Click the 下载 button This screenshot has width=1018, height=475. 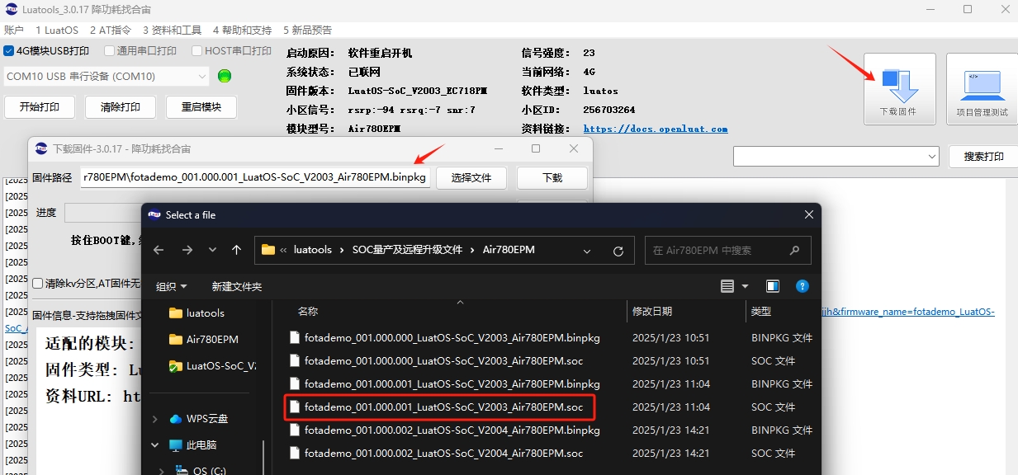pos(552,177)
